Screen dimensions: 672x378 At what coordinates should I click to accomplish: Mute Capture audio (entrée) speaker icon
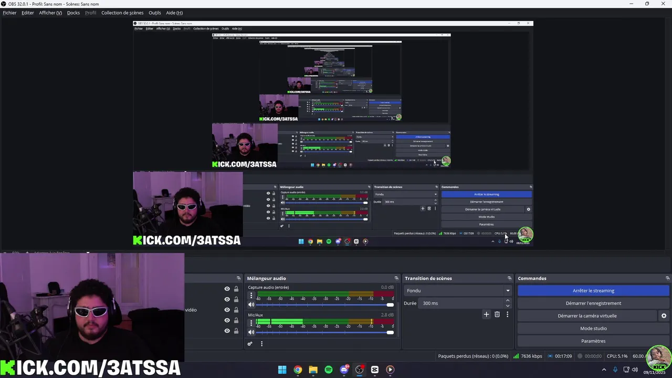click(x=251, y=304)
